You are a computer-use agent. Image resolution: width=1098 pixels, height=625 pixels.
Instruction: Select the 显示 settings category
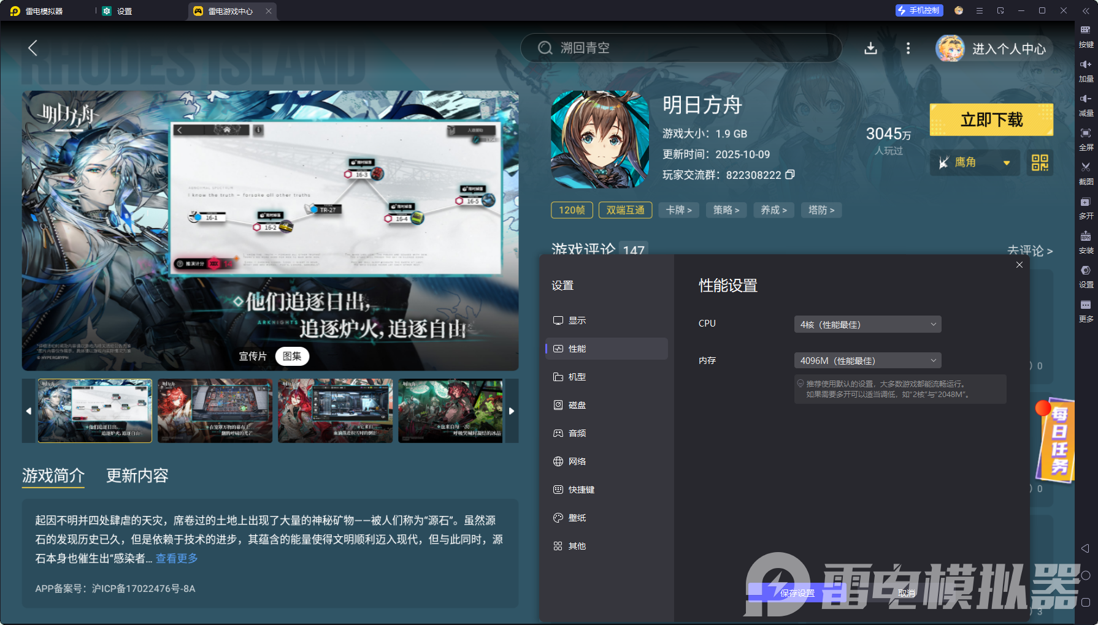(577, 320)
